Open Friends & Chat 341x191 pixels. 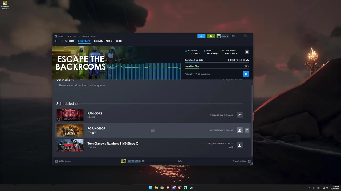click(x=242, y=161)
